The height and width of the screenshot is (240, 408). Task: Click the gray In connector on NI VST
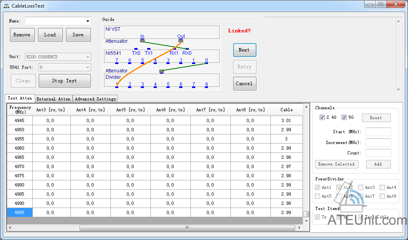(142, 40)
